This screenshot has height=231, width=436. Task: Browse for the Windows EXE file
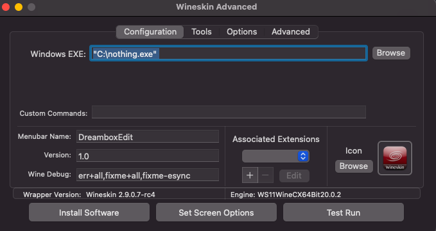click(x=391, y=53)
